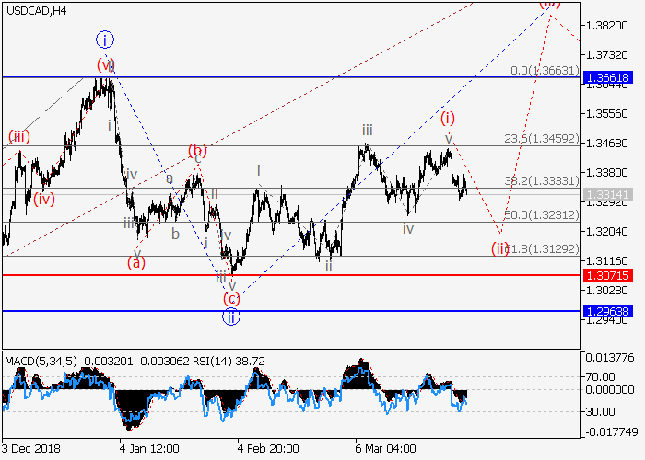Click the red (c) wave label
This screenshot has height=460, width=645.
point(231,298)
